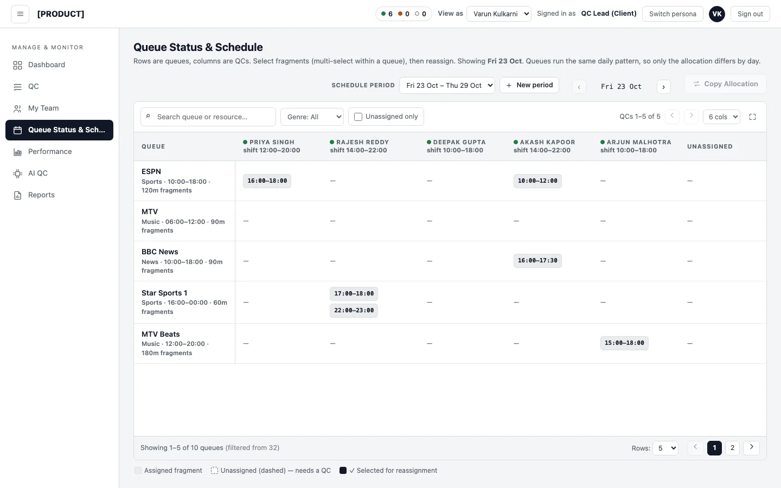Go to page 2 of queues

click(x=732, y=448)
